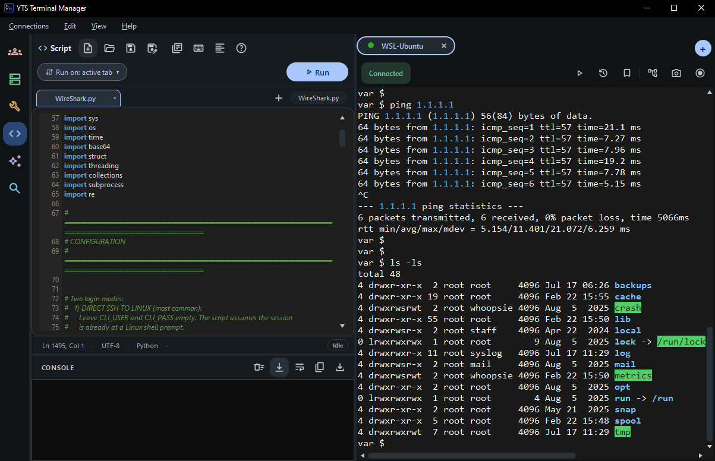
Task: Select the script code sidebar icon
Action: (15, 134)
